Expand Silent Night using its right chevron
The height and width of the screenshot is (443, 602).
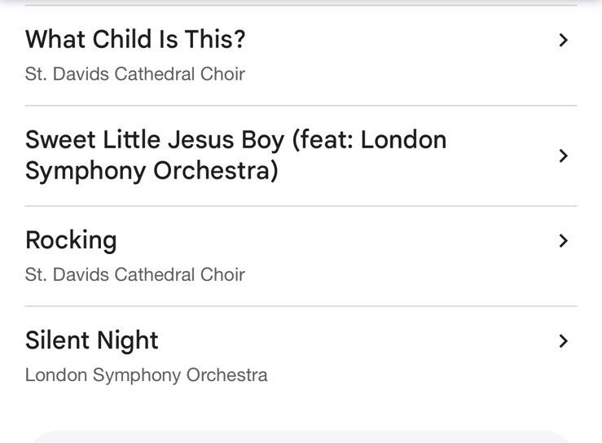tap(563, 341)
